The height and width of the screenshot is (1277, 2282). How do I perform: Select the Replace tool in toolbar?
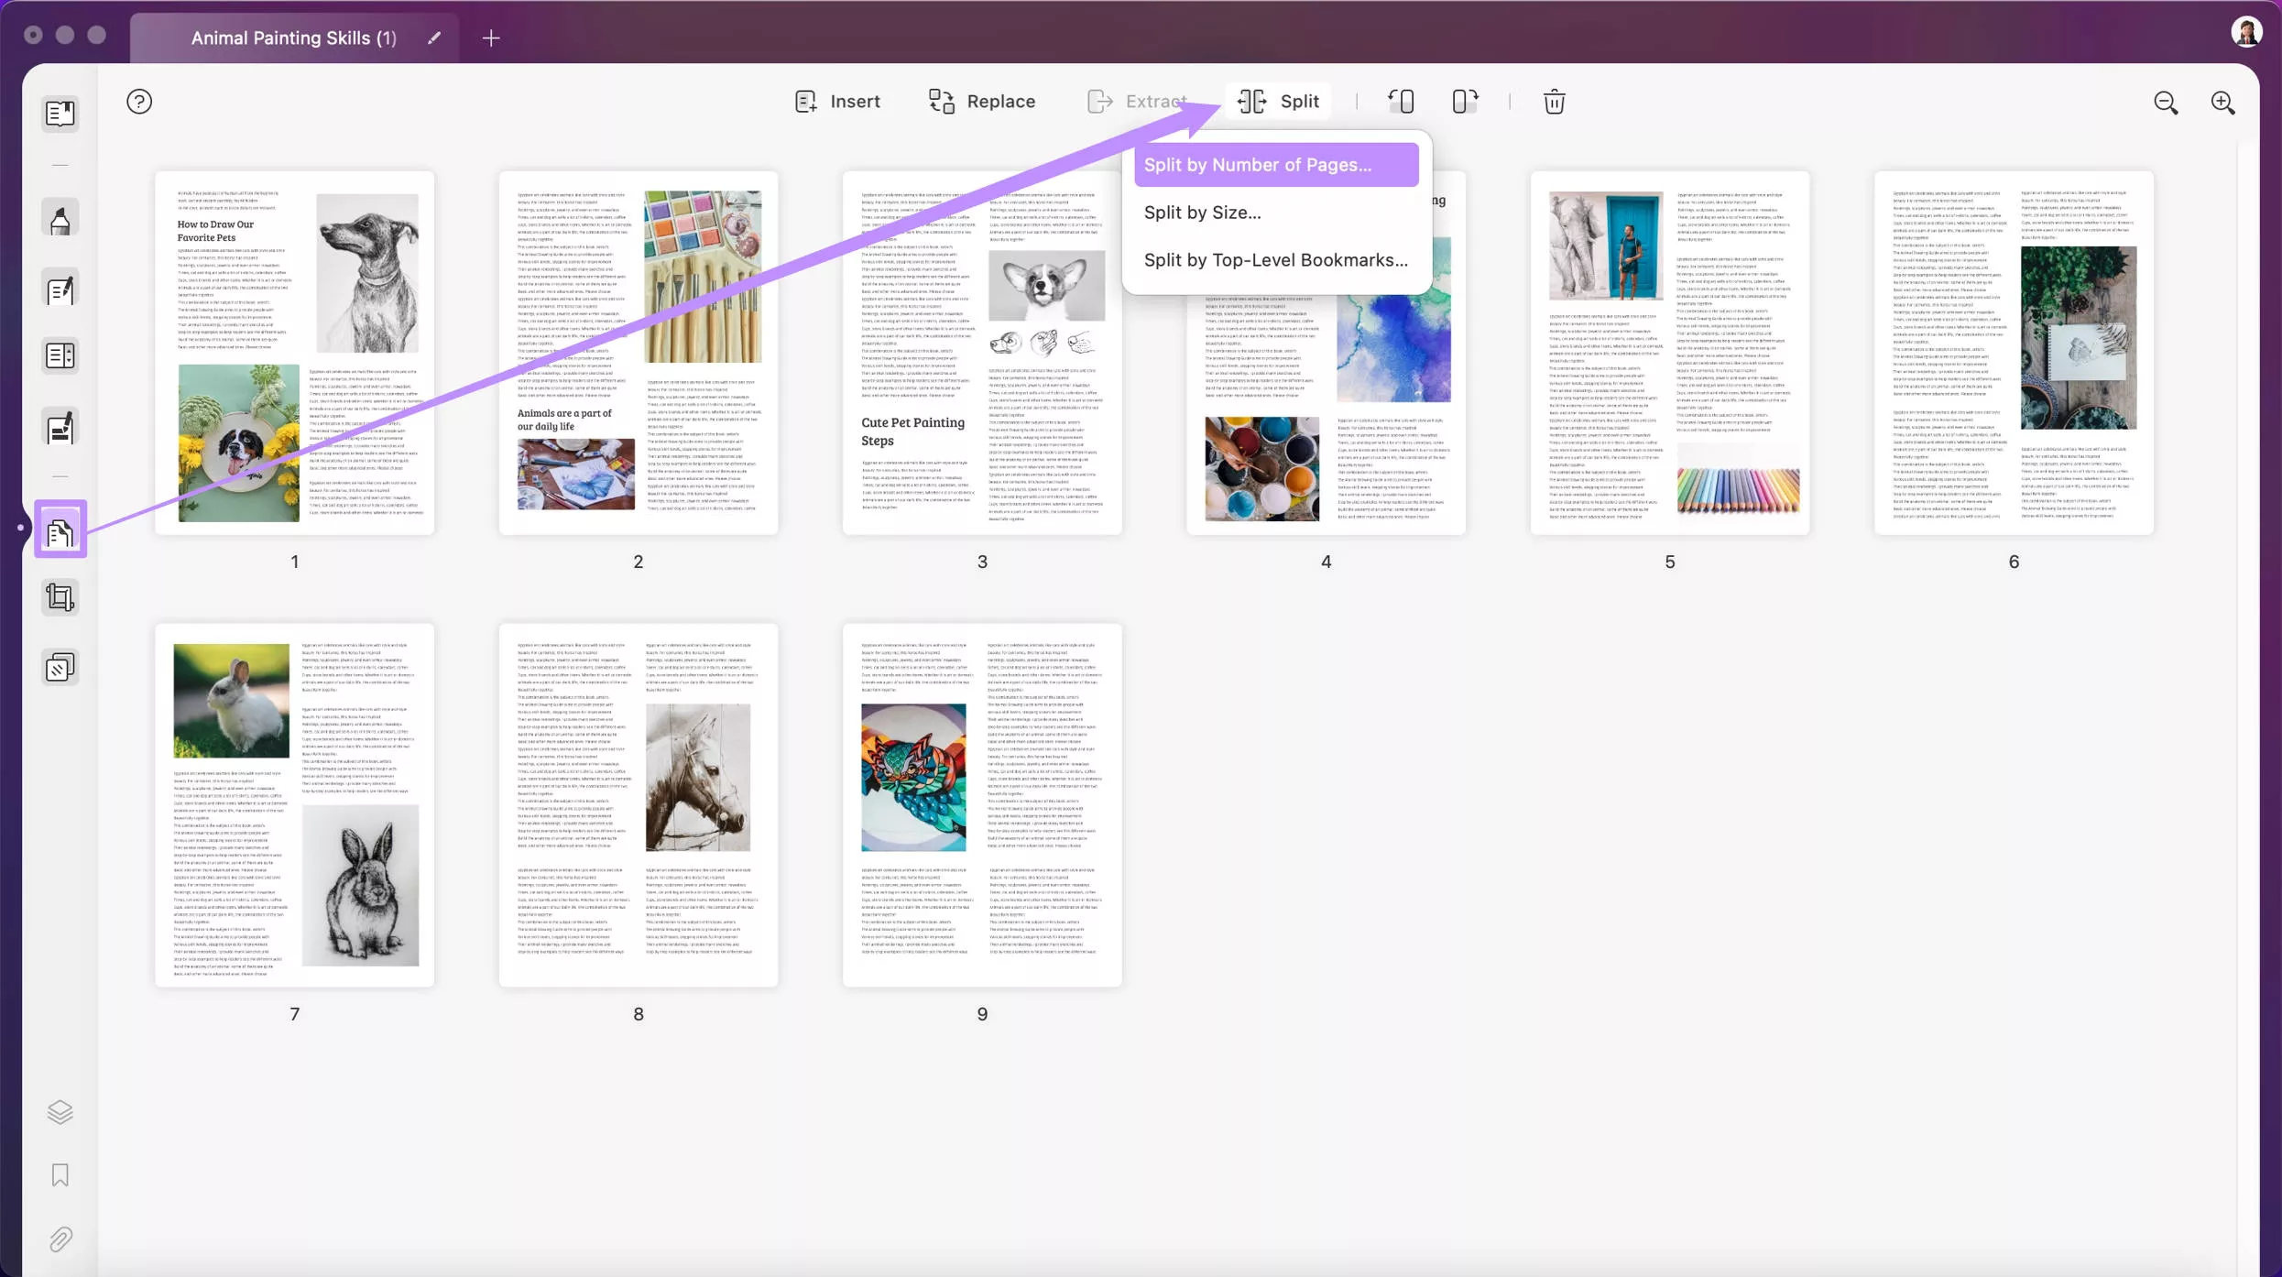tap(983, 100)
